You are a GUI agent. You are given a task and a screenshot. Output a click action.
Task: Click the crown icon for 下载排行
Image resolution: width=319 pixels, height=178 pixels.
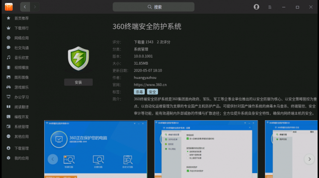click(8, 28)
